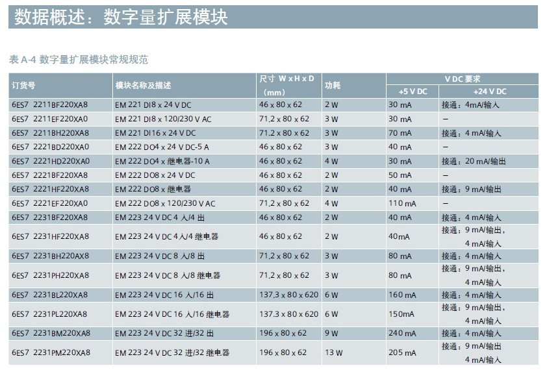
Task: Click 46 x 80 x 62 in 6ES7 2211BF220XA8 row
Action: [281, 105]
